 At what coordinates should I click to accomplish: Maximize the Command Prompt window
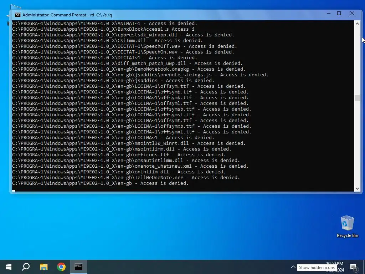(x=339, y=14)
